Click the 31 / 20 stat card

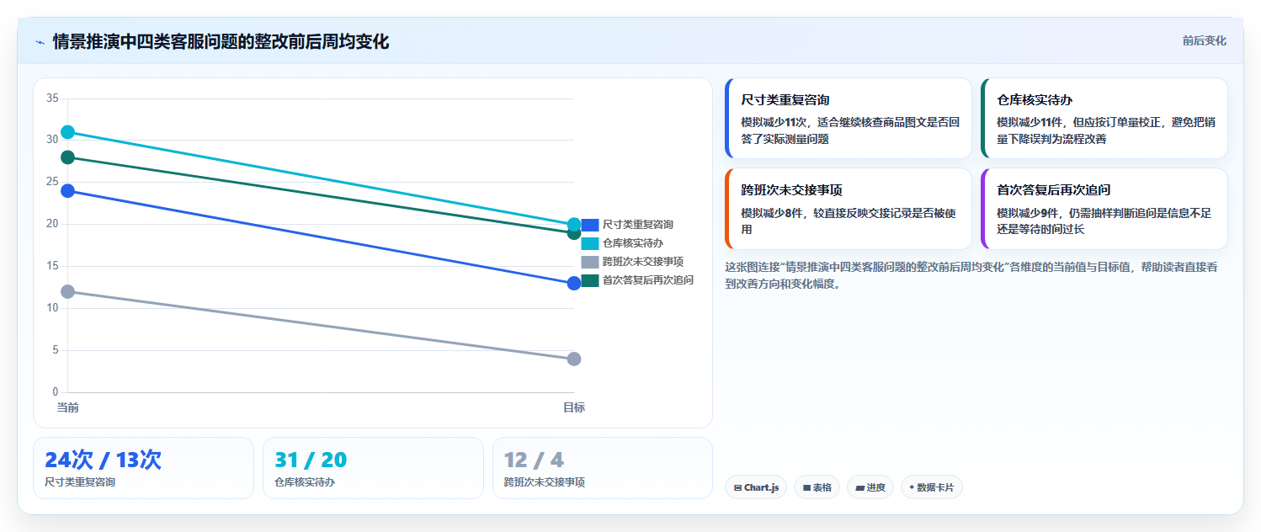click(x=373, y=468)
